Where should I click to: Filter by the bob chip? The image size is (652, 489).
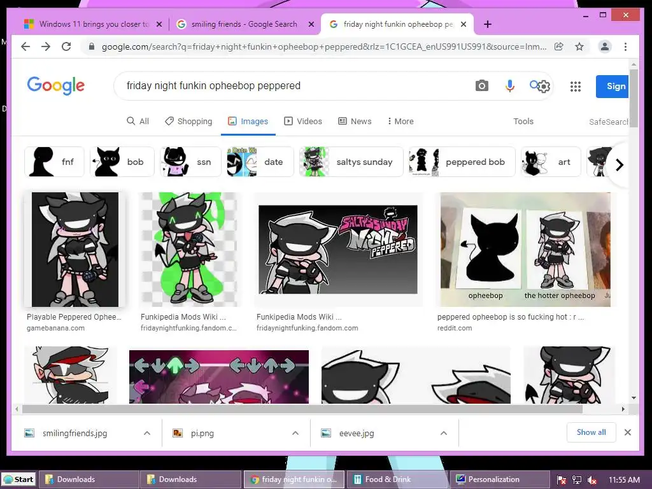click(x=122, y=162)
